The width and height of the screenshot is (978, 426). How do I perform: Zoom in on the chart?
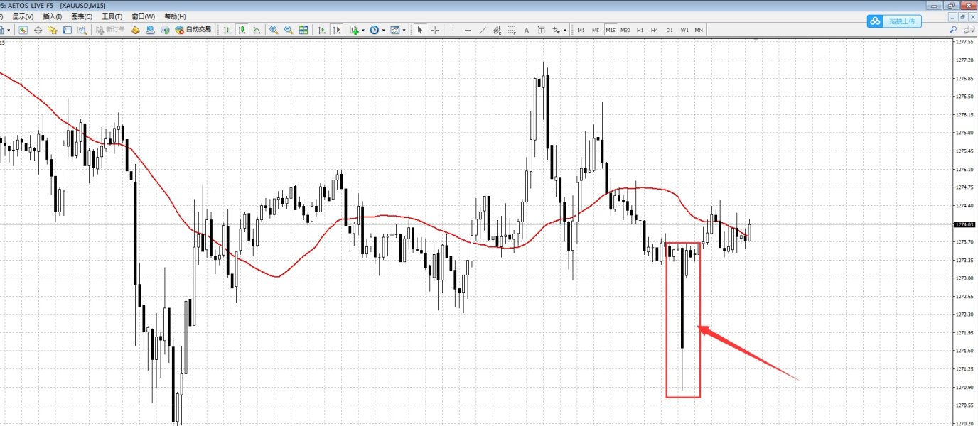pos(274,30)
